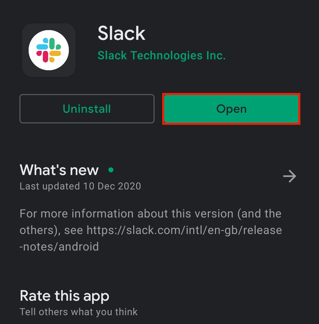This screenshot has height=324, width=319.
Task: Click Tell others what you think subtitle
Action: pos(78,312)
